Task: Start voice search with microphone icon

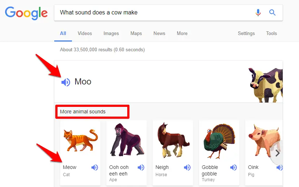Action: point(258,13)
